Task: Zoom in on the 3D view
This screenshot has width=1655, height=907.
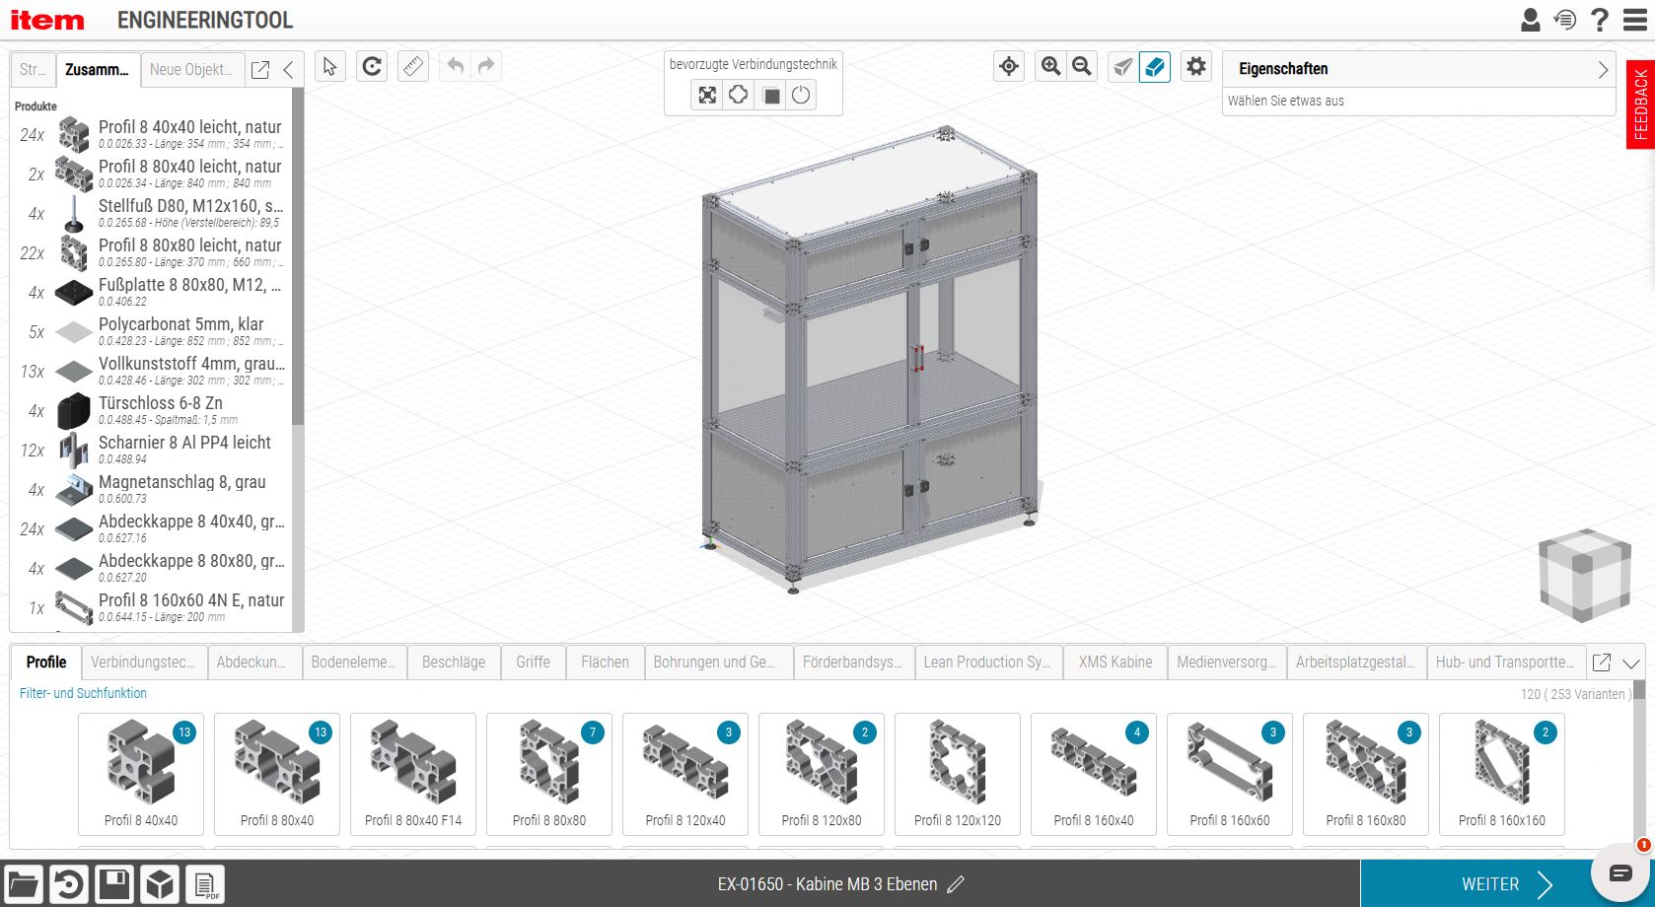Action: coord(1051,67)
